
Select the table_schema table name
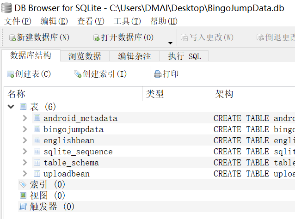pos(71,163)
